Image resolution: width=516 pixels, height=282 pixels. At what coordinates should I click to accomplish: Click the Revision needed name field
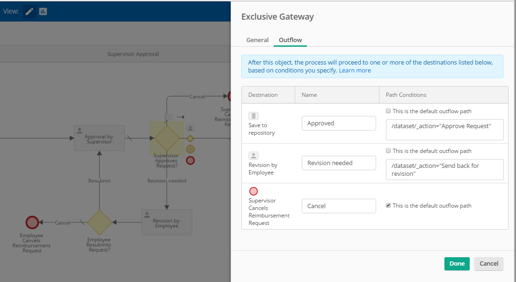click(x=339, y=163)
